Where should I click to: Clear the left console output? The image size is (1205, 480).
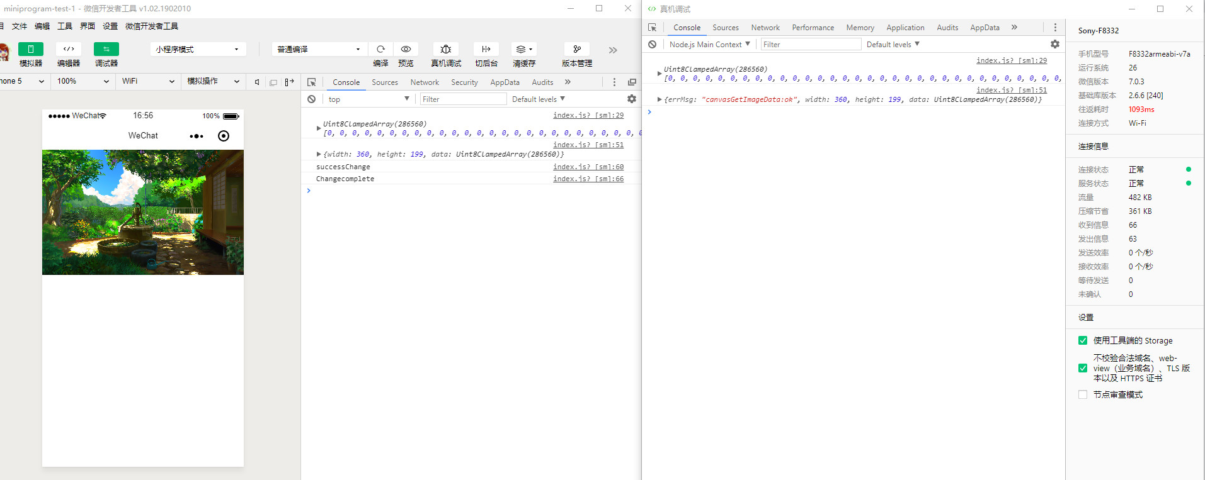(311, 99)
